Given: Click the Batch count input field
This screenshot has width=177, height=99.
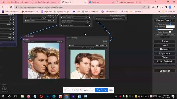Looking at the screenshot, I should coord(170,27).
